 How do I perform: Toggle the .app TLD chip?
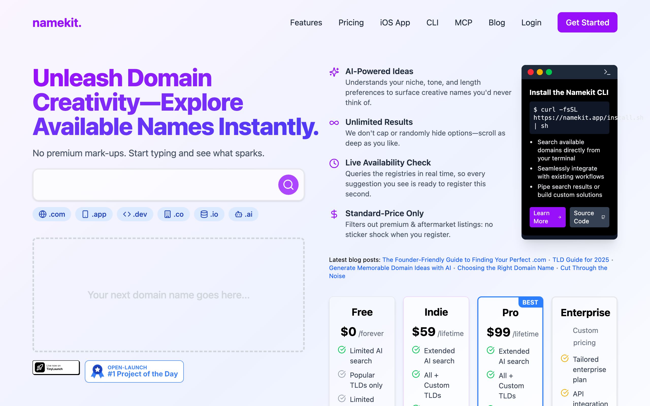pos(94,214)
